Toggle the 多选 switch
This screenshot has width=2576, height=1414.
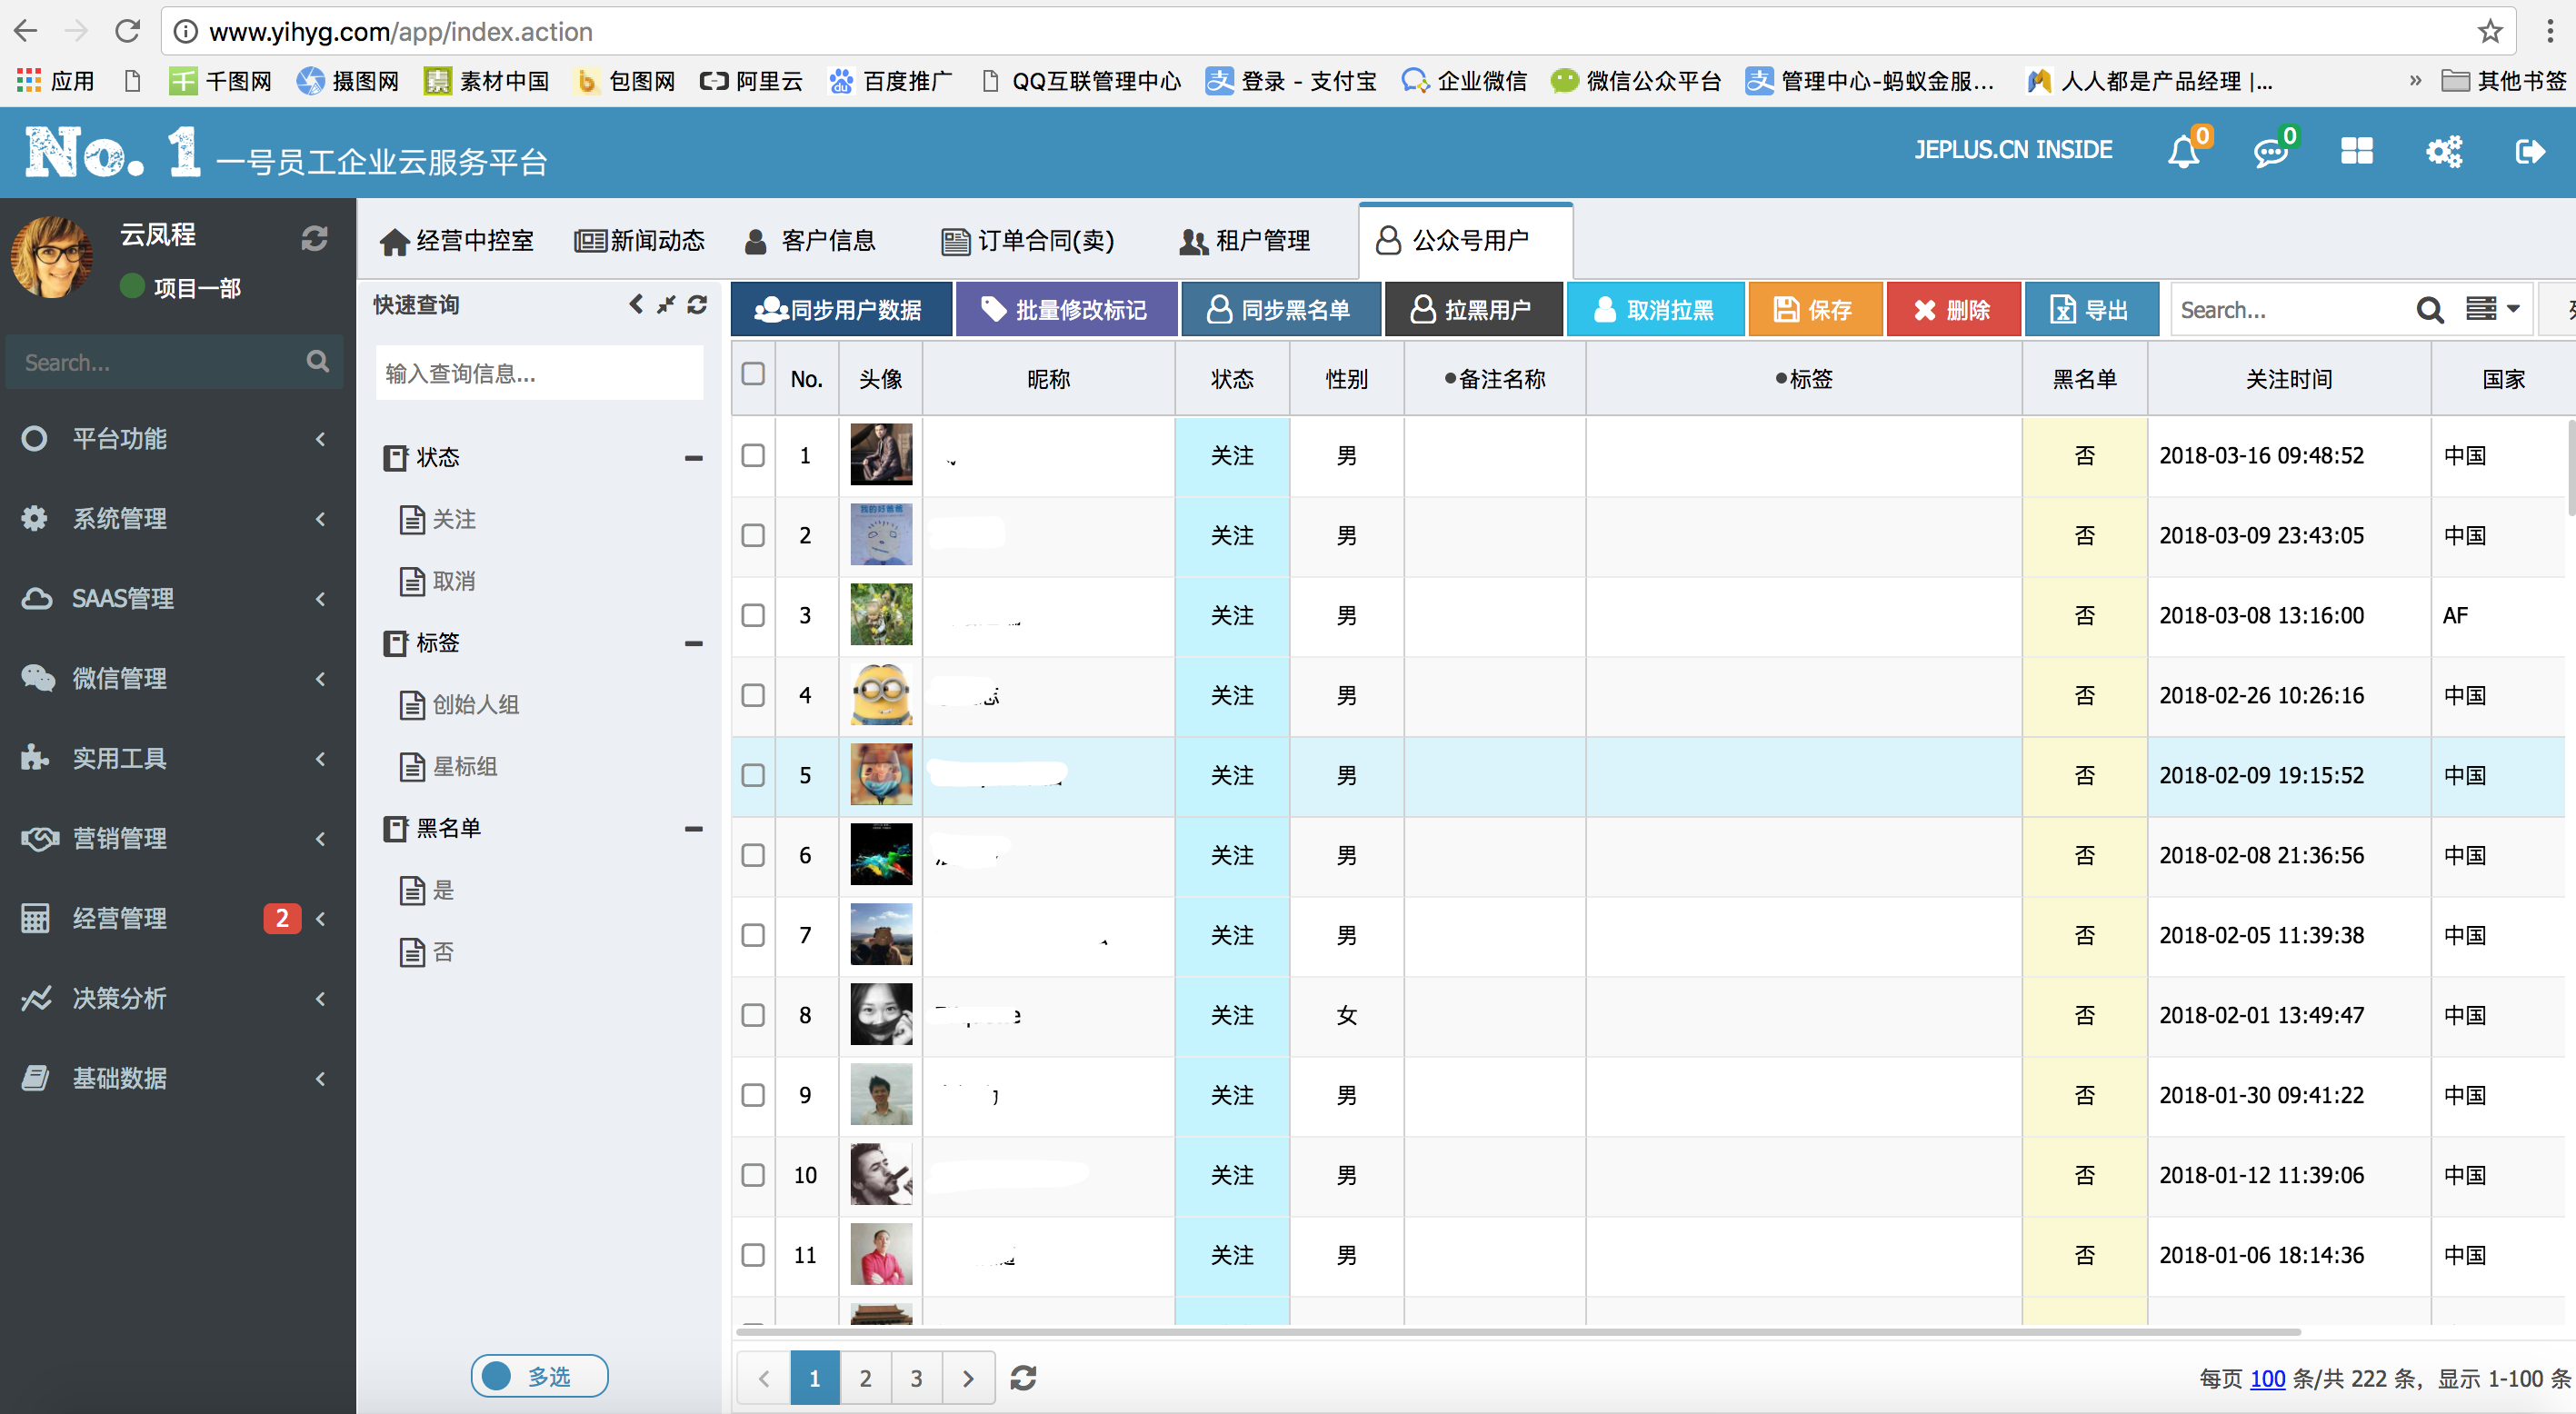coord(539,1376)
